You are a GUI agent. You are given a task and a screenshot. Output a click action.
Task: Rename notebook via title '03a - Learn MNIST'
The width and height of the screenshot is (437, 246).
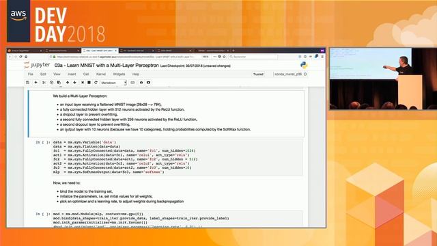click(107, 66)
